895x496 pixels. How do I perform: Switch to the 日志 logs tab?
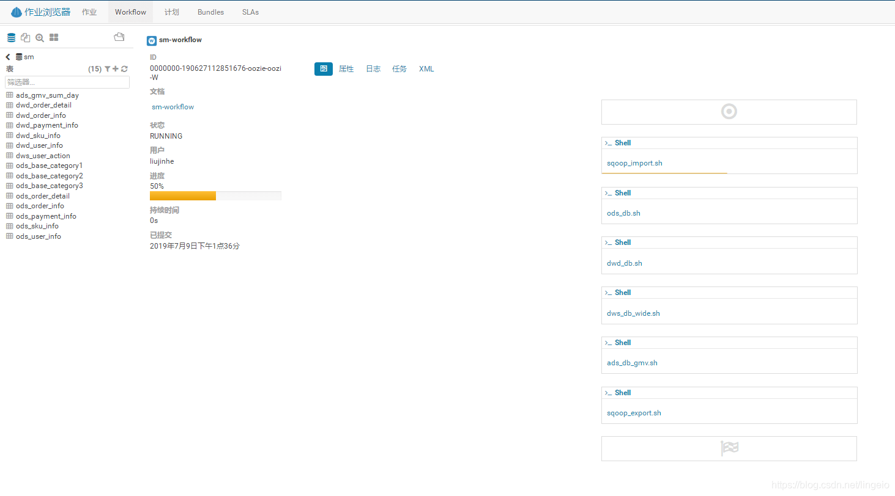tap(373, 69)
